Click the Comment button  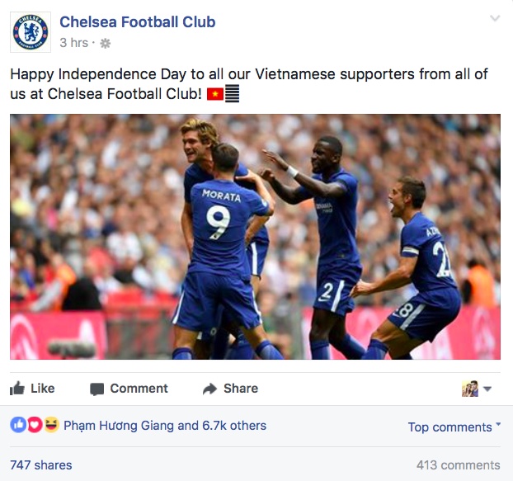tap(129, 389)
